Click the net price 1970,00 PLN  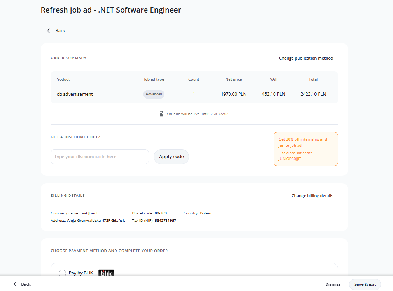[x=233, y=94]
